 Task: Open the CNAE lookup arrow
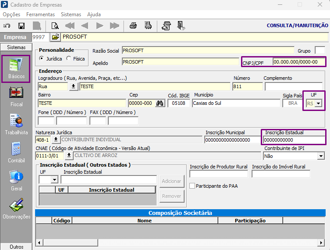click(x=69, y=155)
